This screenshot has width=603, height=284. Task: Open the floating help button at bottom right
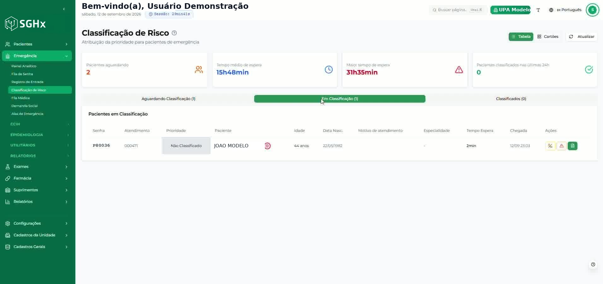(x=593, y=264)
